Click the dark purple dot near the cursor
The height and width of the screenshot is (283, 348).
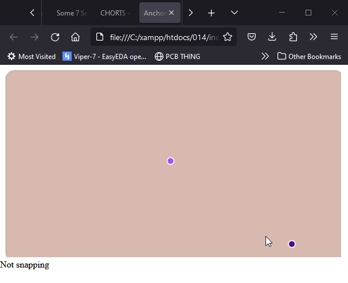point(292,244)
